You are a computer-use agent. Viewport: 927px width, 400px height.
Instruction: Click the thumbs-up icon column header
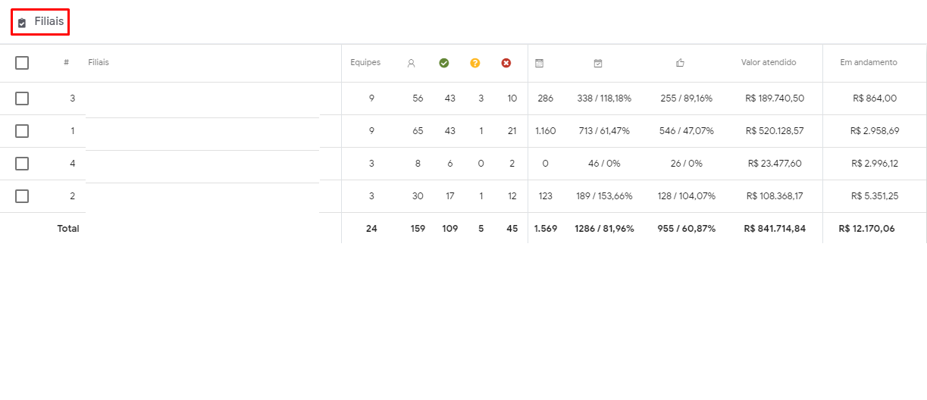[680, 64]
